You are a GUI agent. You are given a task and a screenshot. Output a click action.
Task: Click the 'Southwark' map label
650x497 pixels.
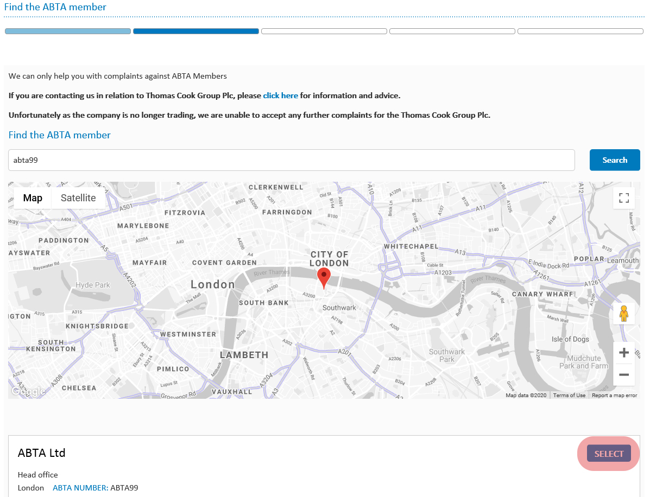click(339, 308)
